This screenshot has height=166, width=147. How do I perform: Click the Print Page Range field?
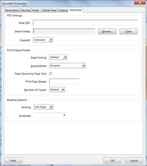pyautogui.click(x=64, y=81)
